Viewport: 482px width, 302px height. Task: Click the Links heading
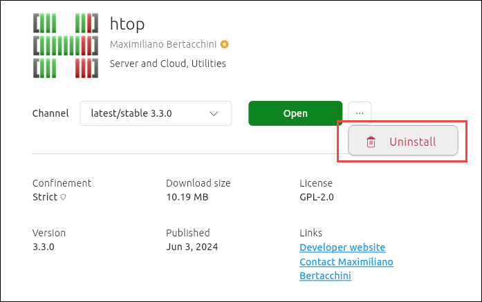click(310, 233)
